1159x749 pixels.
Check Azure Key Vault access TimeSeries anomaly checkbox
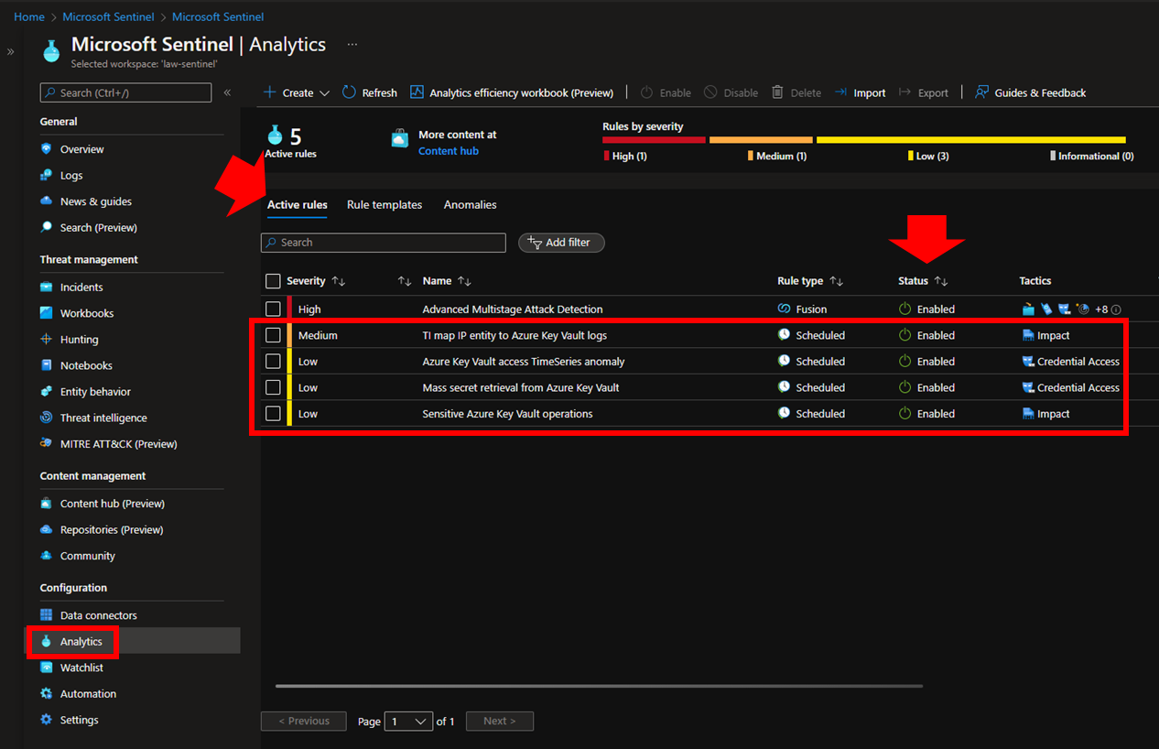coord(273,362)
